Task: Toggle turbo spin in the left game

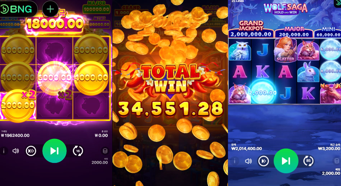Action: tap(31, 151)
